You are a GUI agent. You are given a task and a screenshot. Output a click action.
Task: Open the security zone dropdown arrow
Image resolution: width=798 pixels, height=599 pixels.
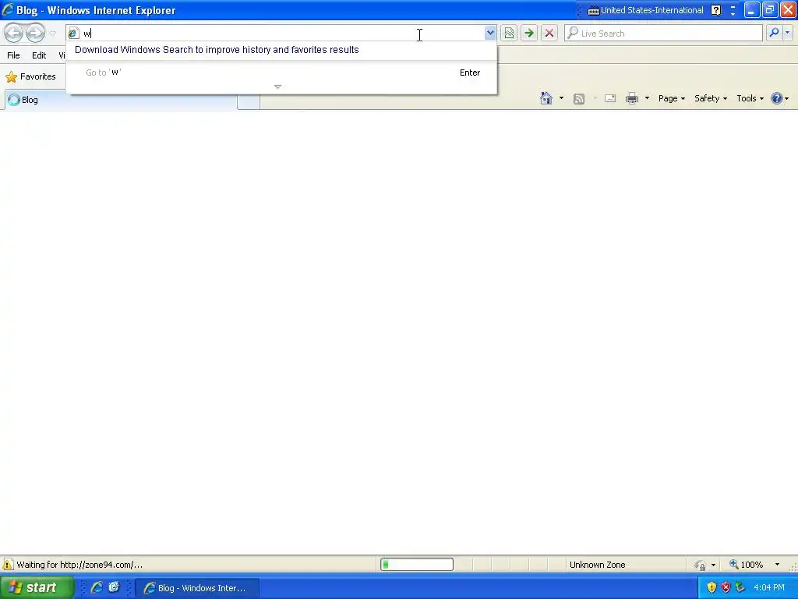[x=713, y=565]
